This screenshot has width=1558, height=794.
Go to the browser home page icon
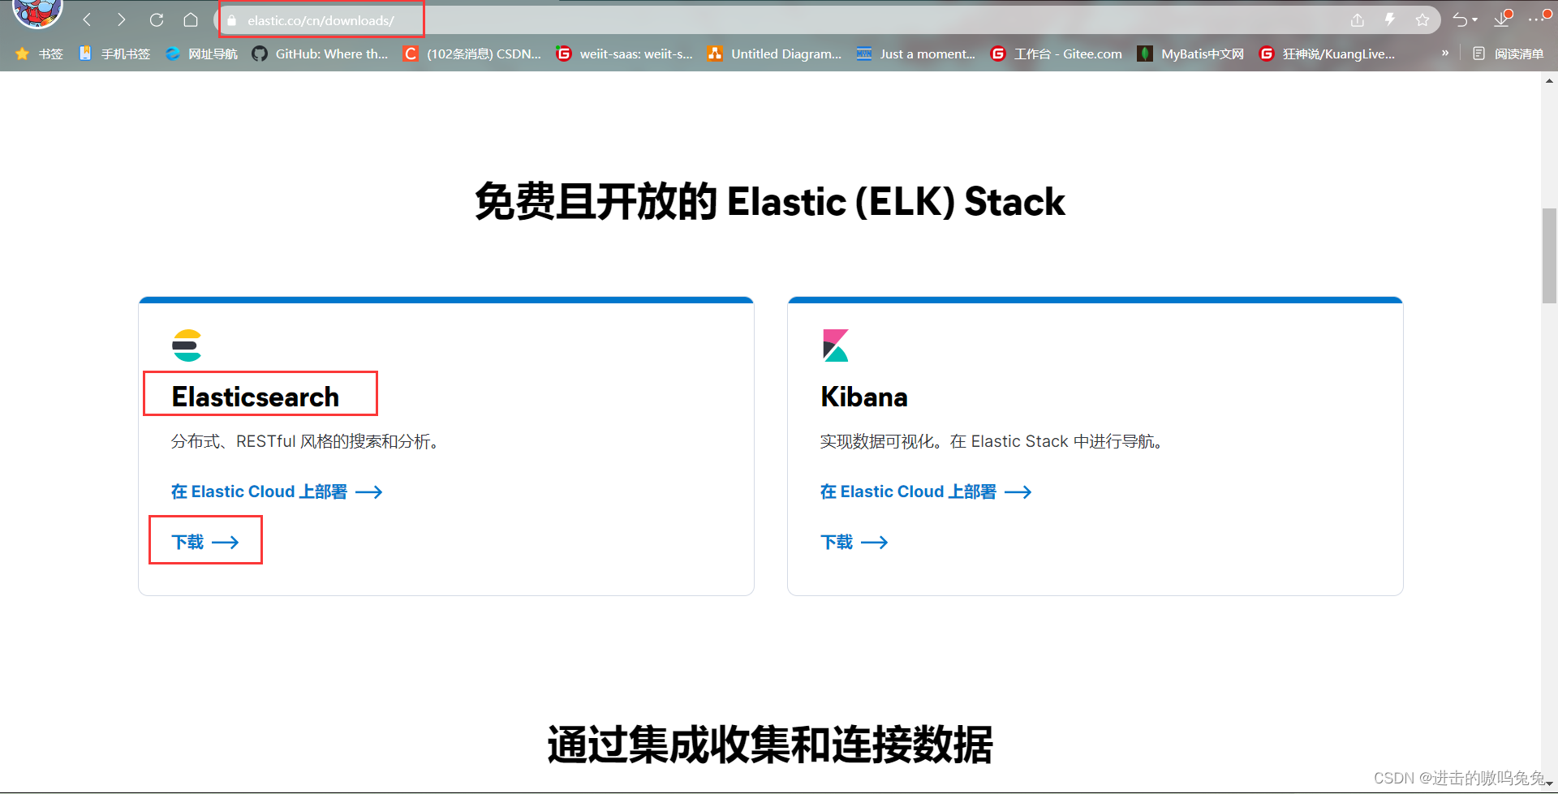point(191,19)
